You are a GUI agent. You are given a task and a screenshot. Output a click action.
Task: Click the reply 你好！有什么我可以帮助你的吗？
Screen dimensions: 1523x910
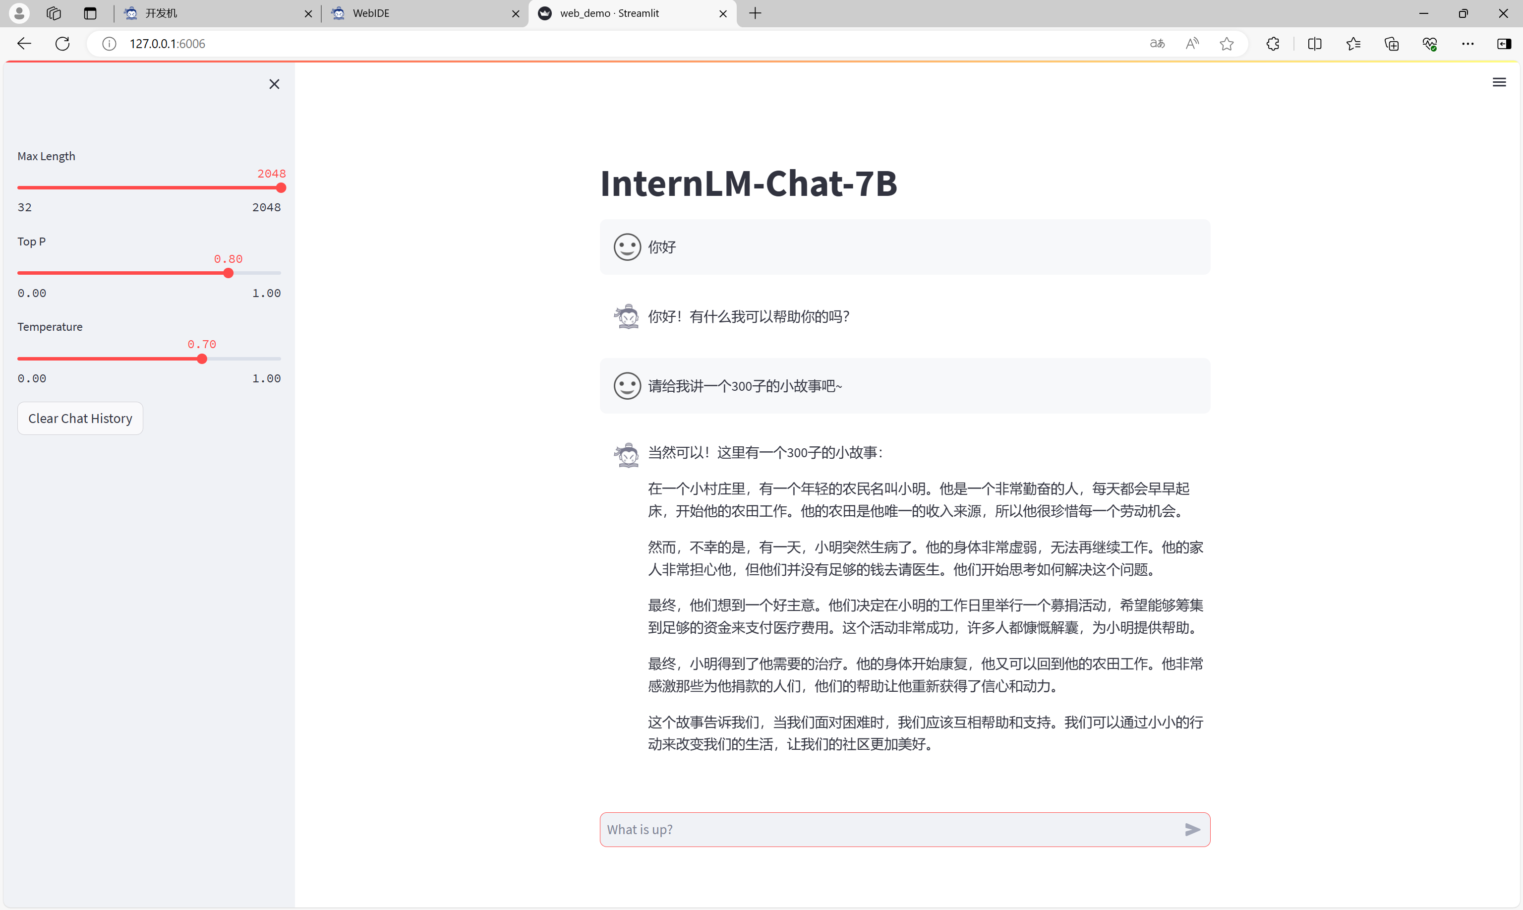(x=749, y=316)
